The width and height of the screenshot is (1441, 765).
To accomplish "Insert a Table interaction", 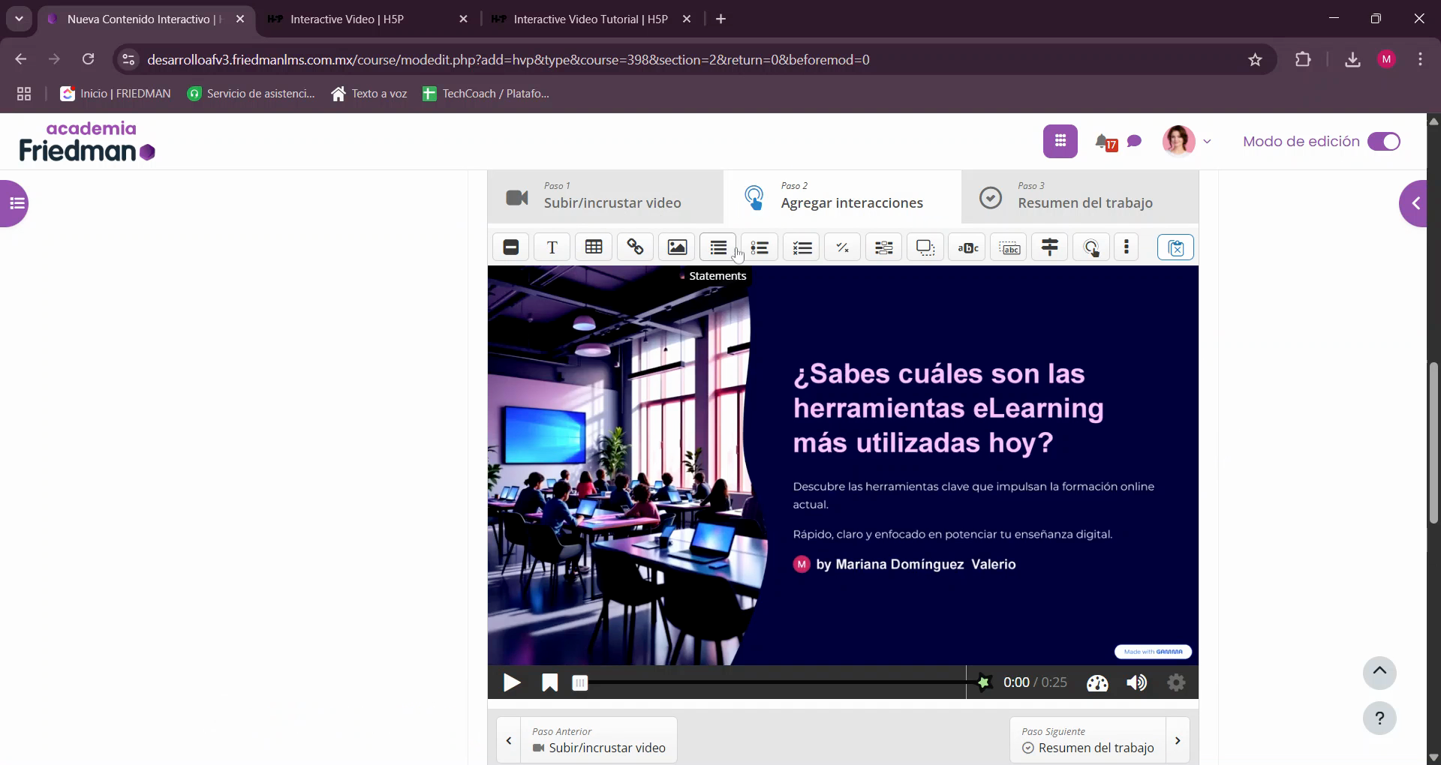I will pos(594,247).
